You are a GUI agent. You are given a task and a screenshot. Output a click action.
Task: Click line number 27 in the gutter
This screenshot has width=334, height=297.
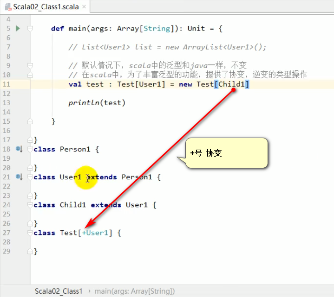(x=7, y=233)
